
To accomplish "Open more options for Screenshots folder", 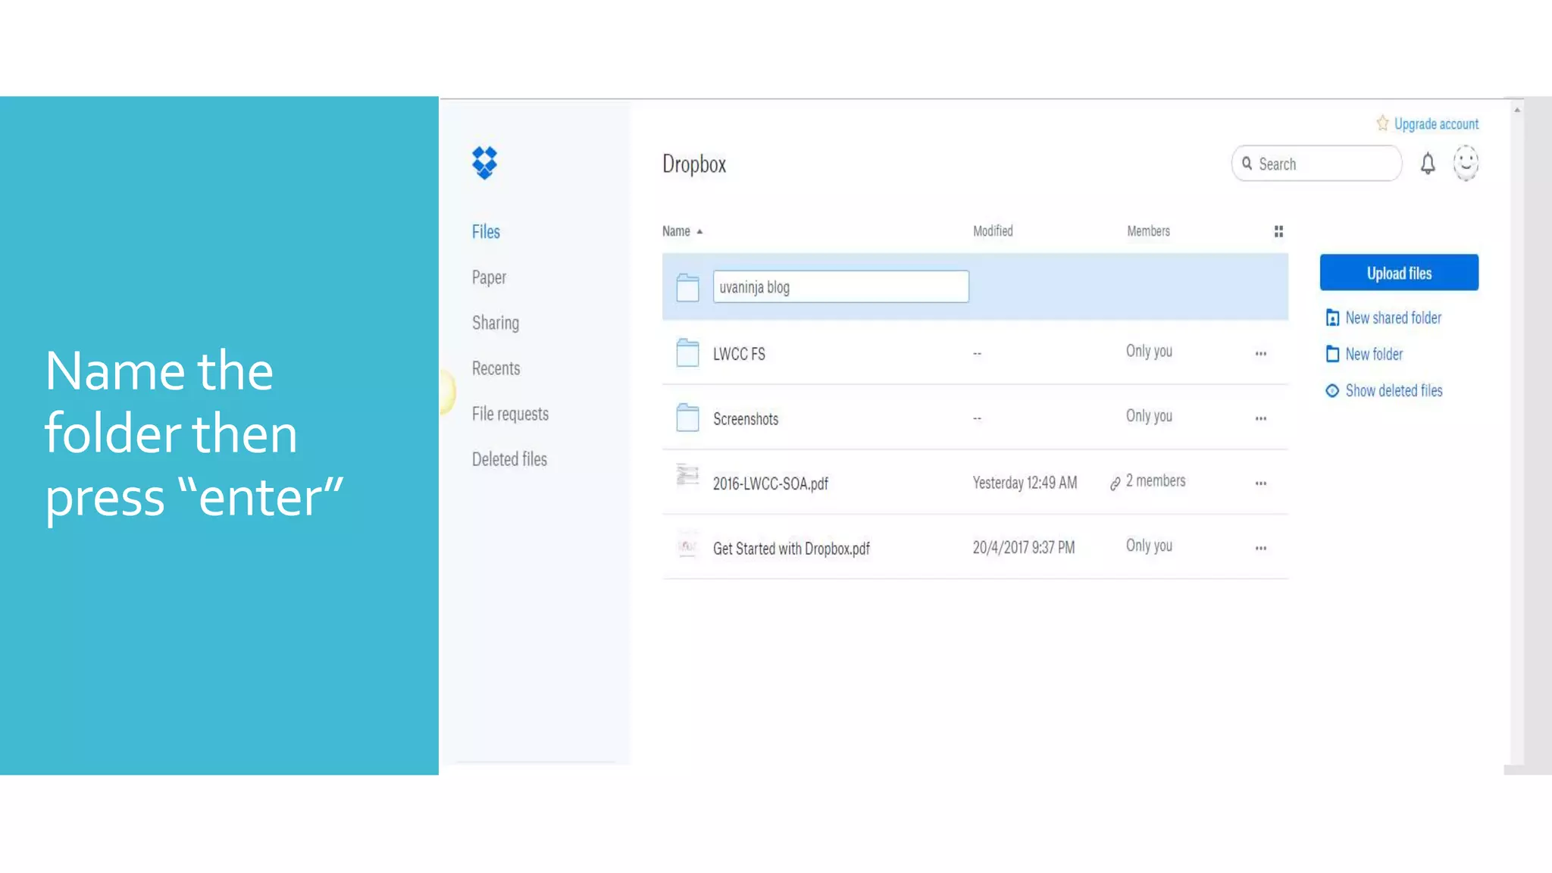I will point(1260,418).
